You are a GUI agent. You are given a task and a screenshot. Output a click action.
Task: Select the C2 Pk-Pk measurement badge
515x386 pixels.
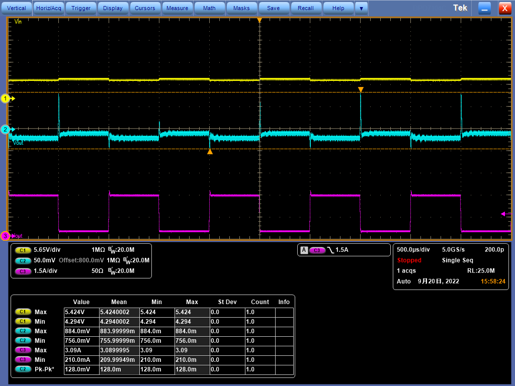(23, 369)
